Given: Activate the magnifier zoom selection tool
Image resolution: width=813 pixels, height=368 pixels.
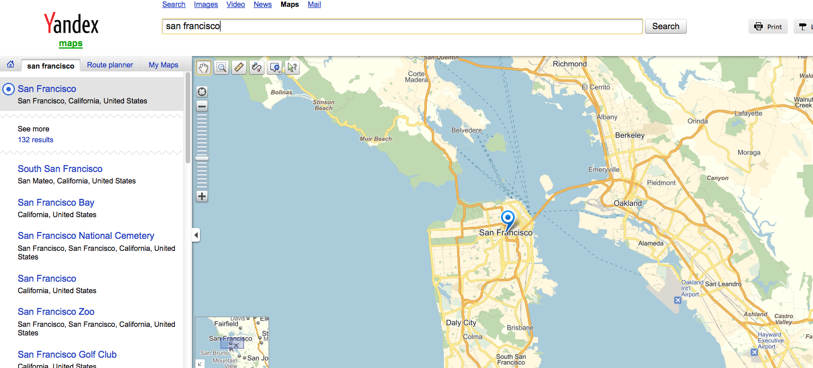Looking at the screenshot, I should (x=221, y=67).
